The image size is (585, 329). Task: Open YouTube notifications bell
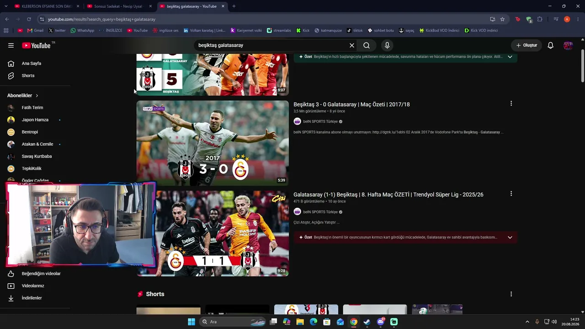point(551,45)
